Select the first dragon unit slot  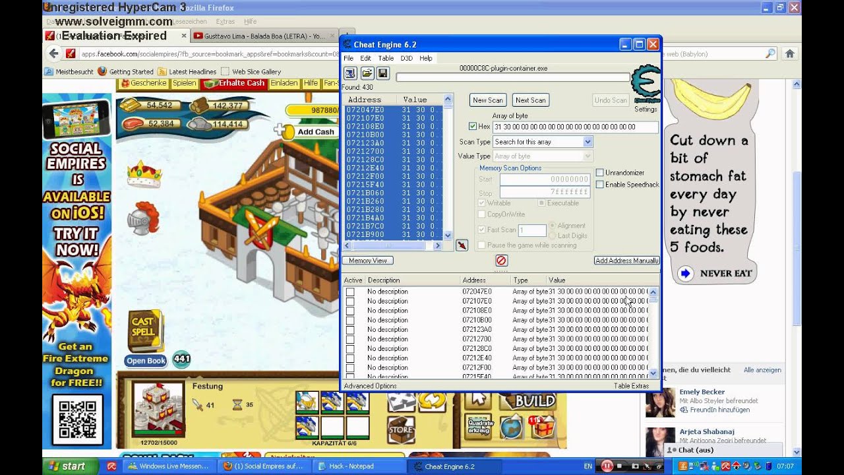(x=307, y=402)
